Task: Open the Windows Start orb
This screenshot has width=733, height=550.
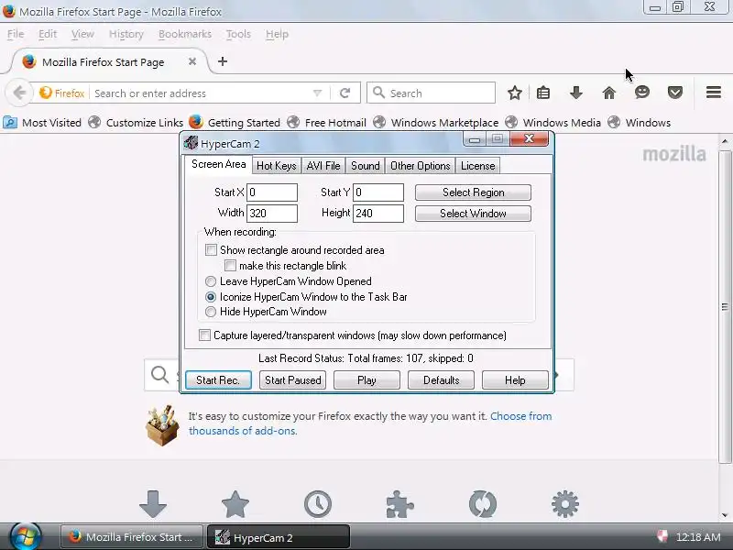Action: pos(26,536)
